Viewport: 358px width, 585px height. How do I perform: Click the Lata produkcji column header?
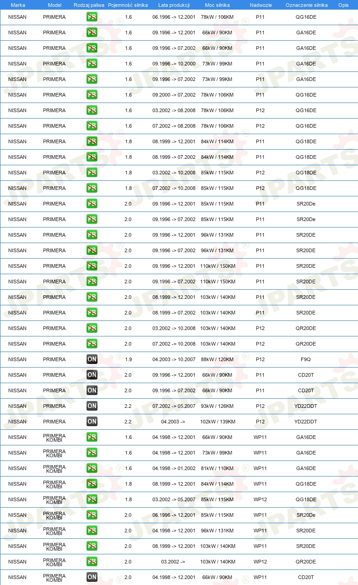tap(174, 5)
